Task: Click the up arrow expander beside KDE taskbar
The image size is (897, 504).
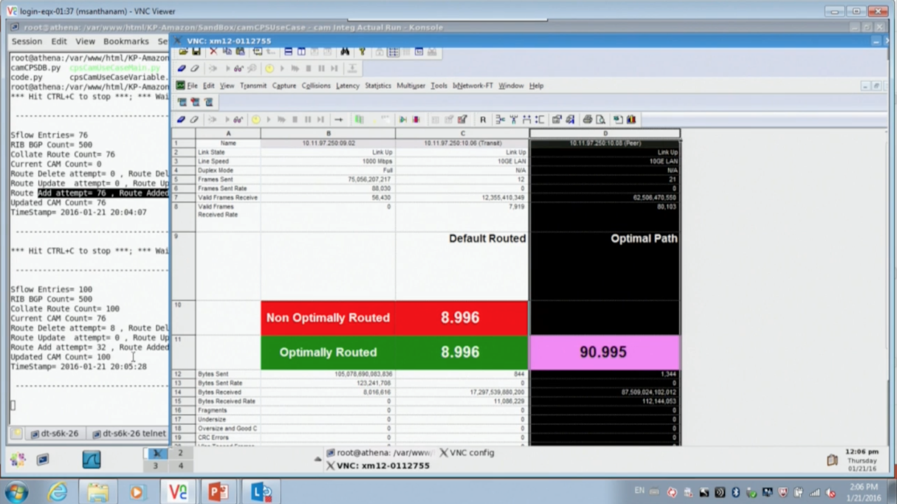Action: (x=318, y=459)
